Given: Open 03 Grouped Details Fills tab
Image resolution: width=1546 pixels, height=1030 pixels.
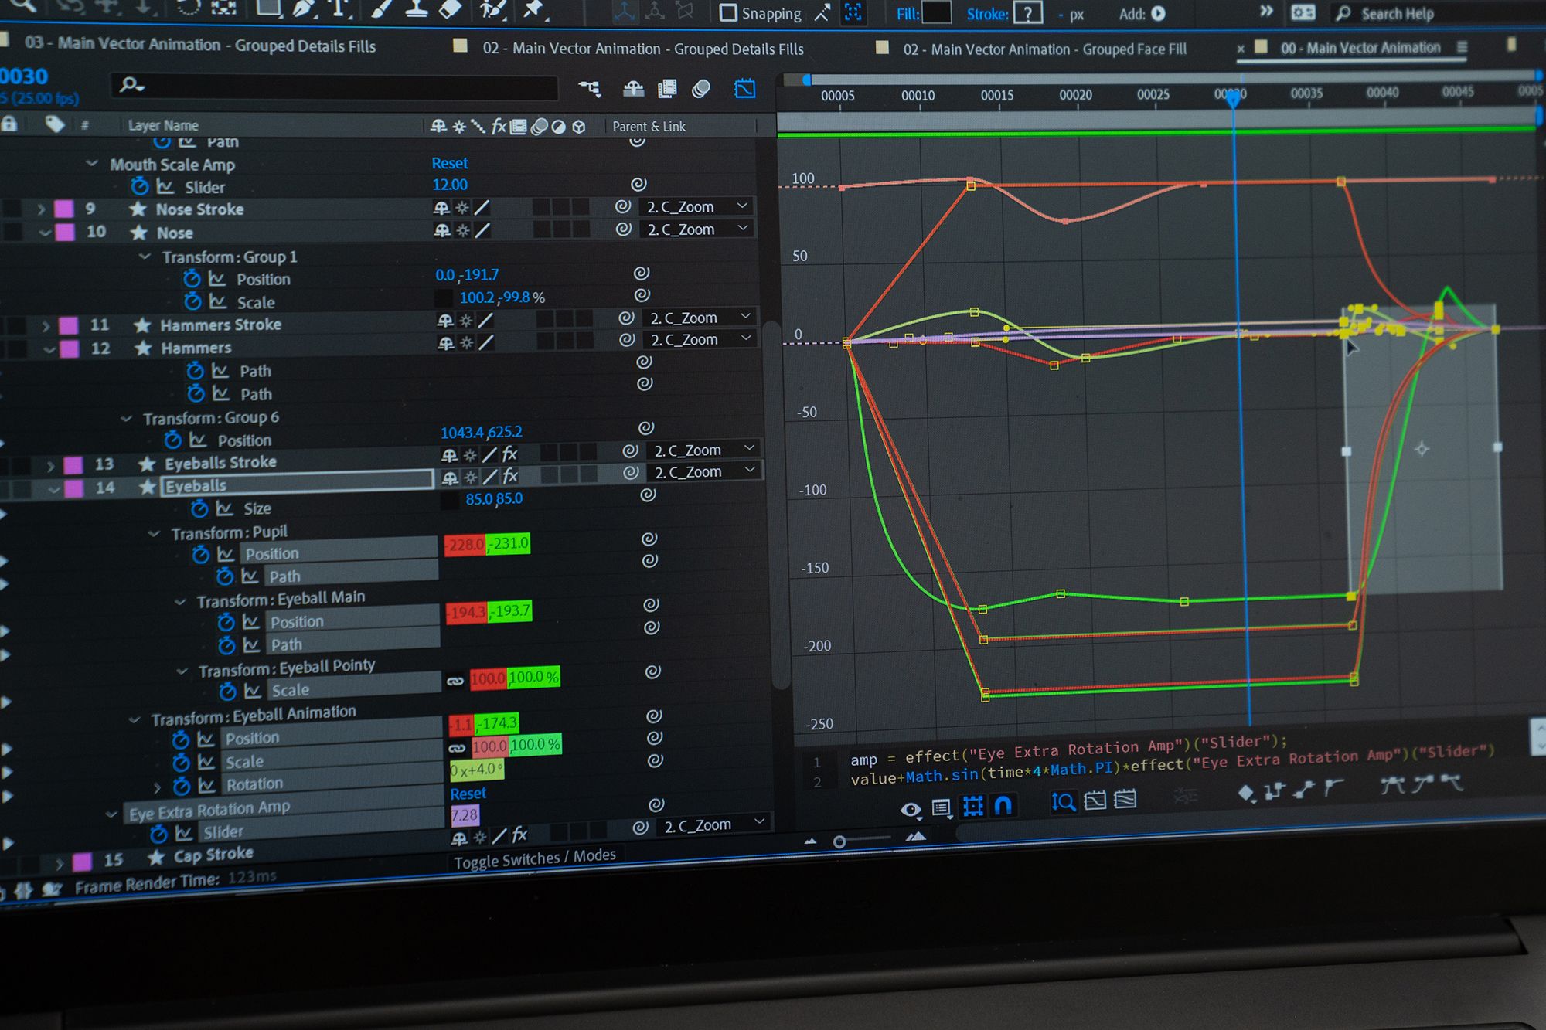Looking at the screenshot, I should pos(201,45).
